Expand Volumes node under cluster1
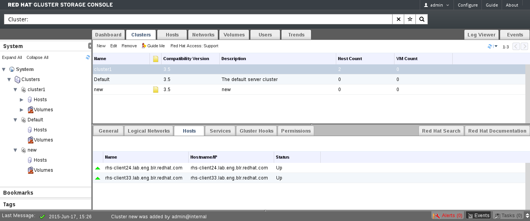 point(22,110)
